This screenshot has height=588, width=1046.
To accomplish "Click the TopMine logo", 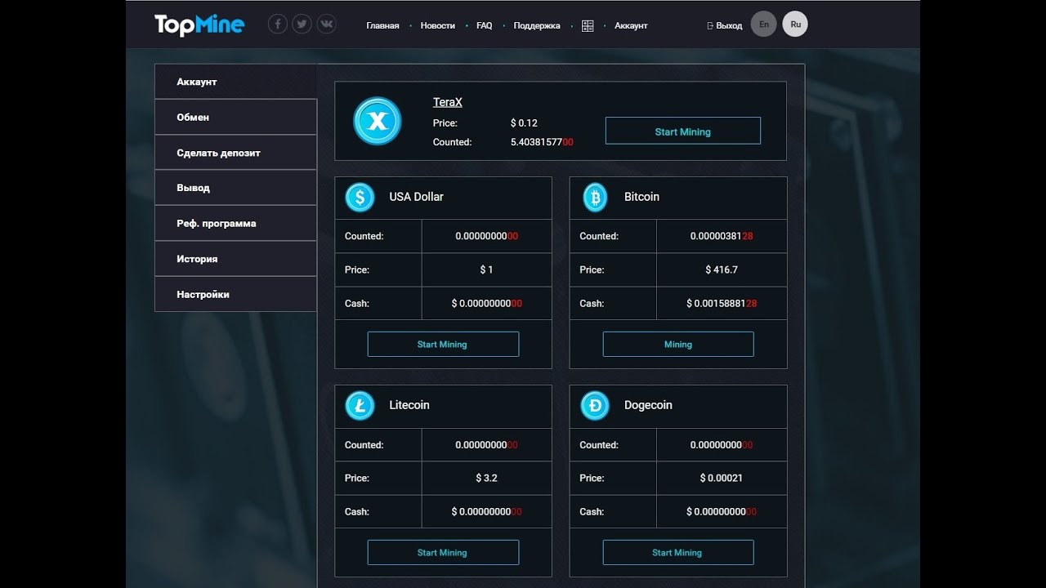I will [199, 25].
